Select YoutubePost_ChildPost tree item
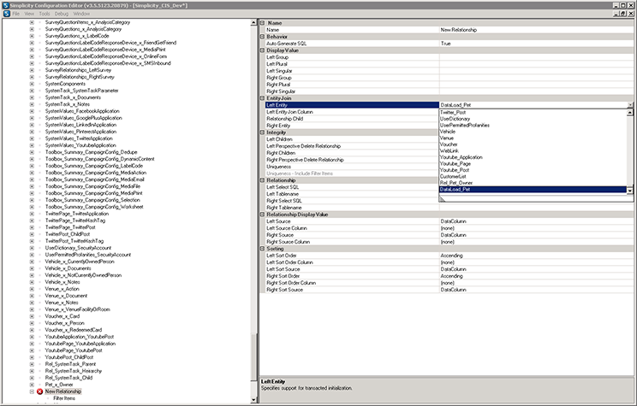The image size is (637, 406). tap(69, 357)
